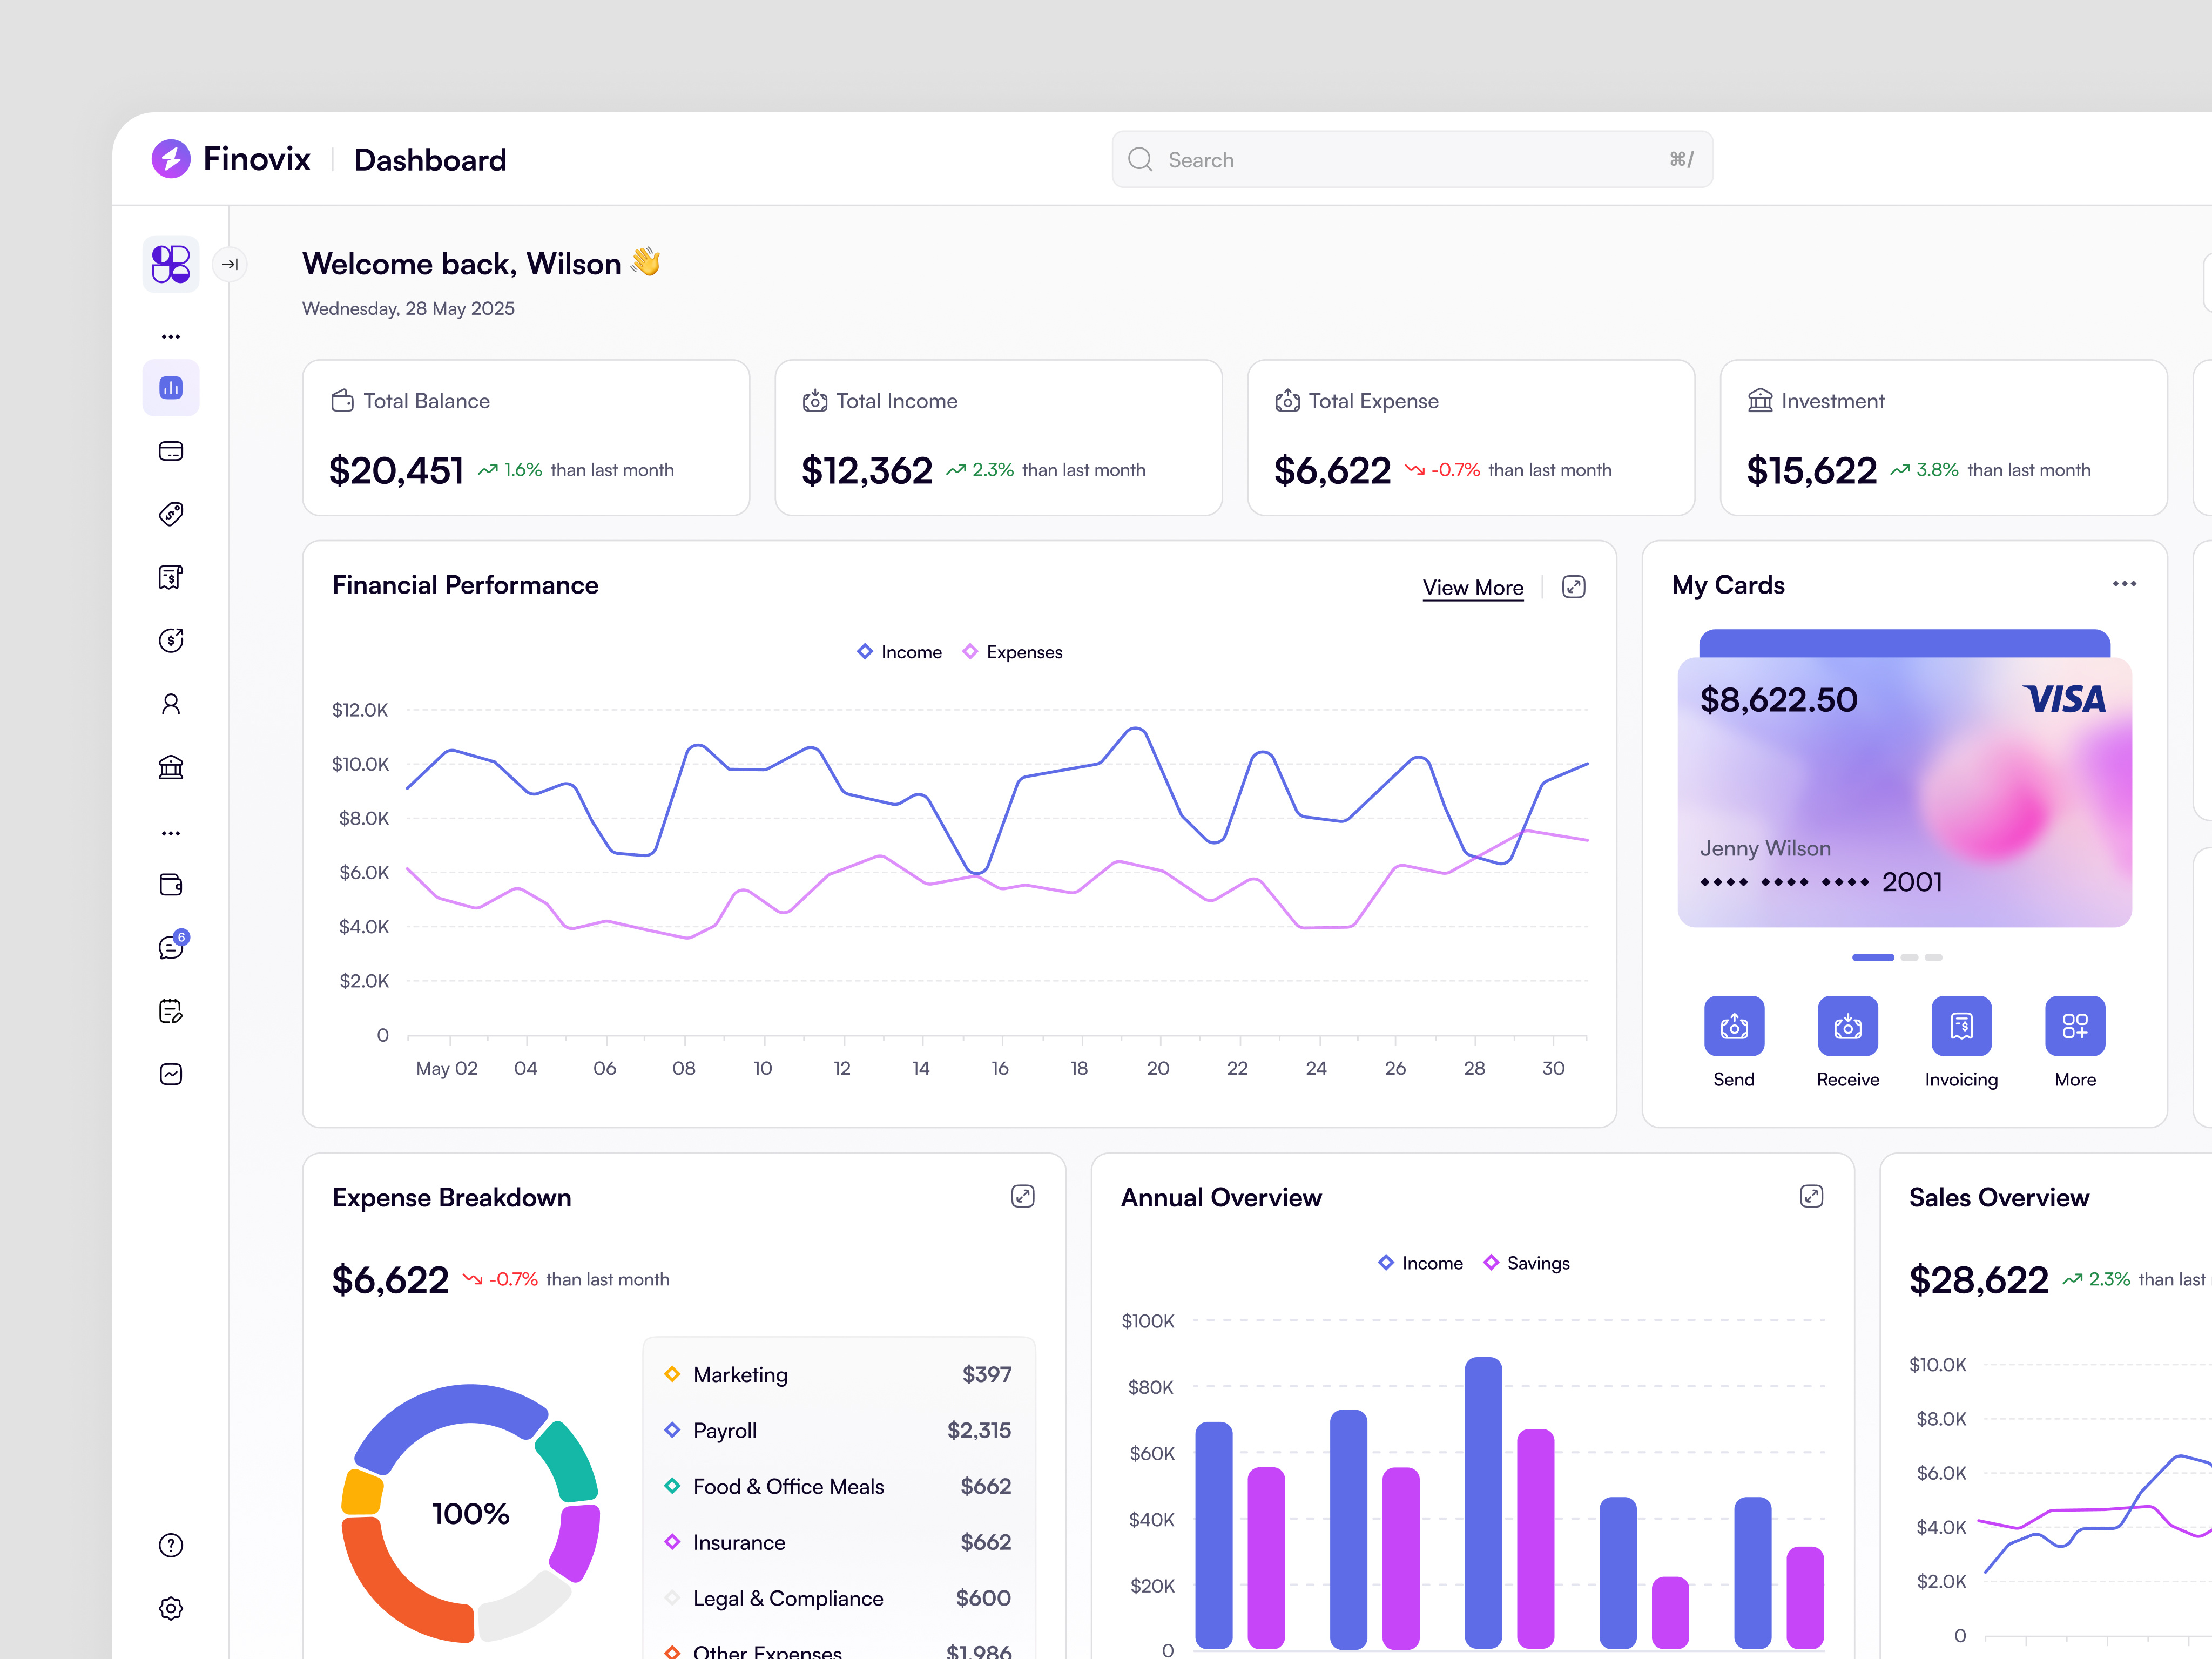Click View More on Financial Performance
This screenshot has width=2212, height=1659.
[x=1473, y=588]
